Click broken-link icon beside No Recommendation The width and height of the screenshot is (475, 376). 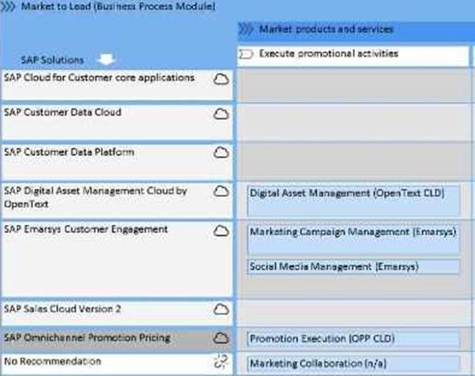(x=221, y=362)
